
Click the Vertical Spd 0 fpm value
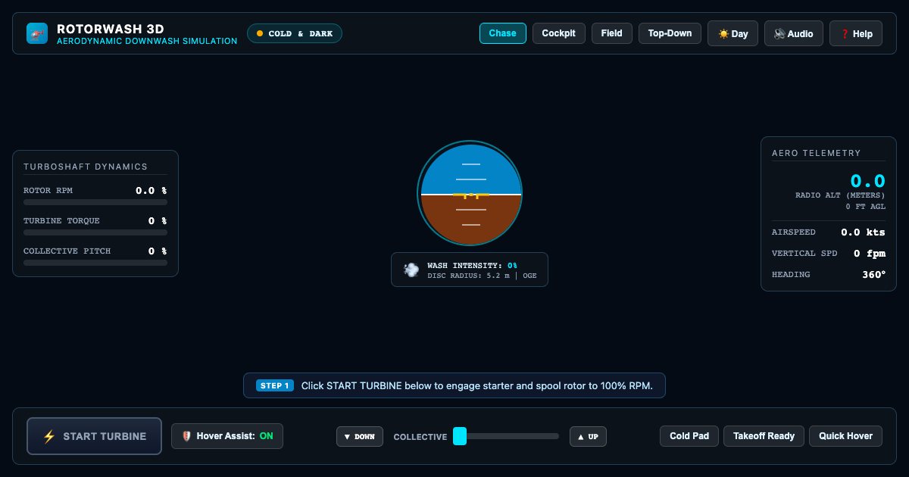tap(870, 254)
